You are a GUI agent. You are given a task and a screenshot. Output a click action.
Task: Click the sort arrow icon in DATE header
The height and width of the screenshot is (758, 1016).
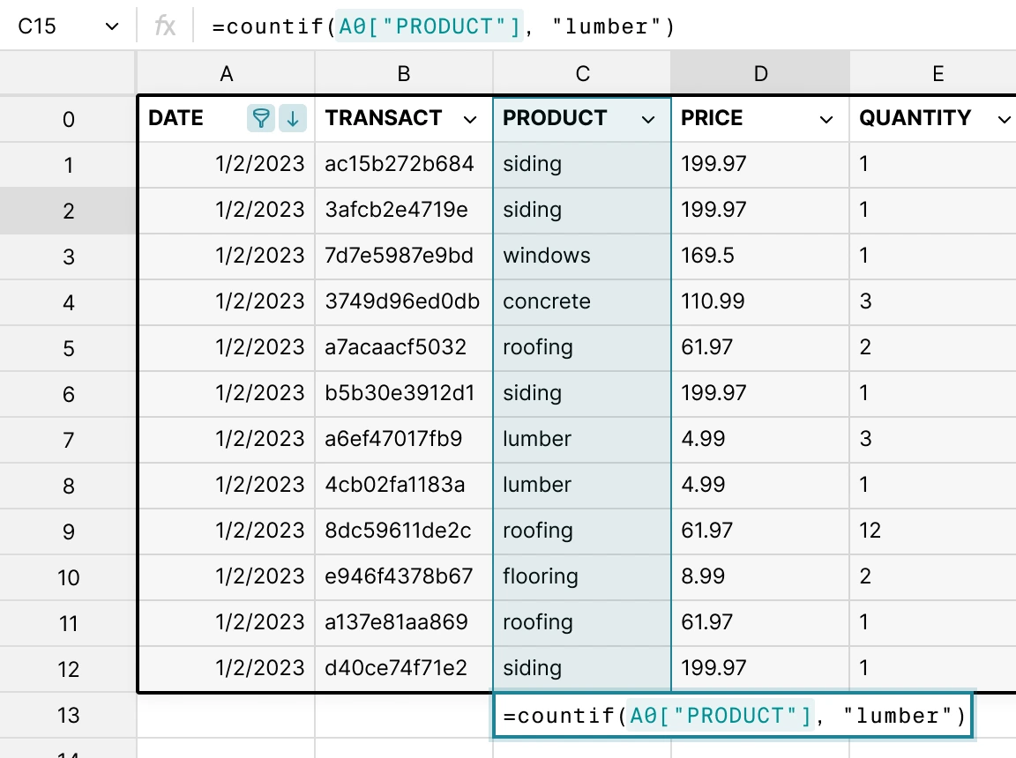click(x=293, y=118)
